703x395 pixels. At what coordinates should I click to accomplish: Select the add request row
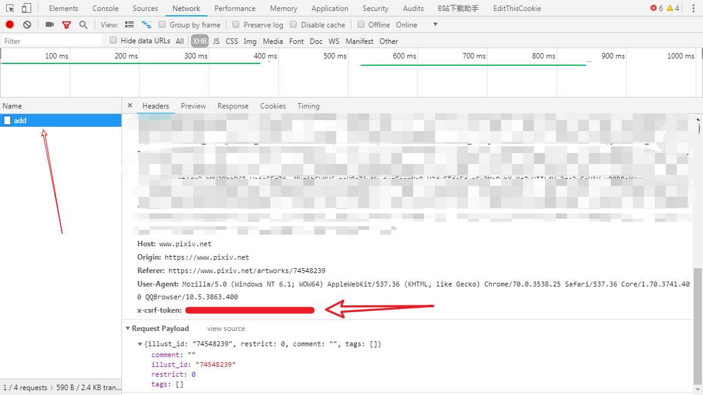coord(60,120)
